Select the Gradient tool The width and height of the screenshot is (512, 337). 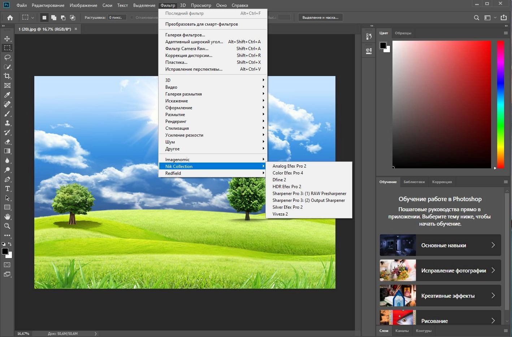pos(7,151)
